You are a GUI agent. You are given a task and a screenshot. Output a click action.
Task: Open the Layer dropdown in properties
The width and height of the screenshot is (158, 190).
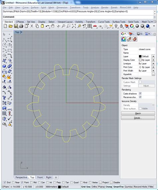(x=153, y=56)
